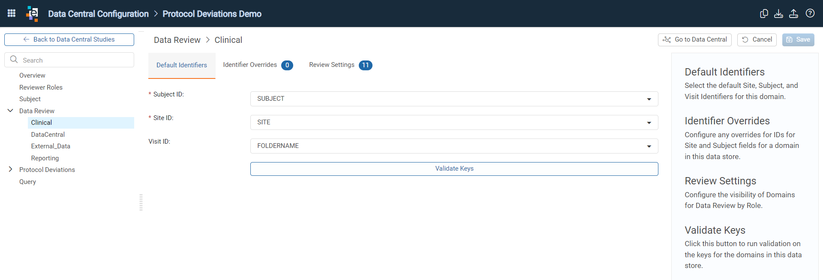
Task: Save the configuration
Action: 798,39
